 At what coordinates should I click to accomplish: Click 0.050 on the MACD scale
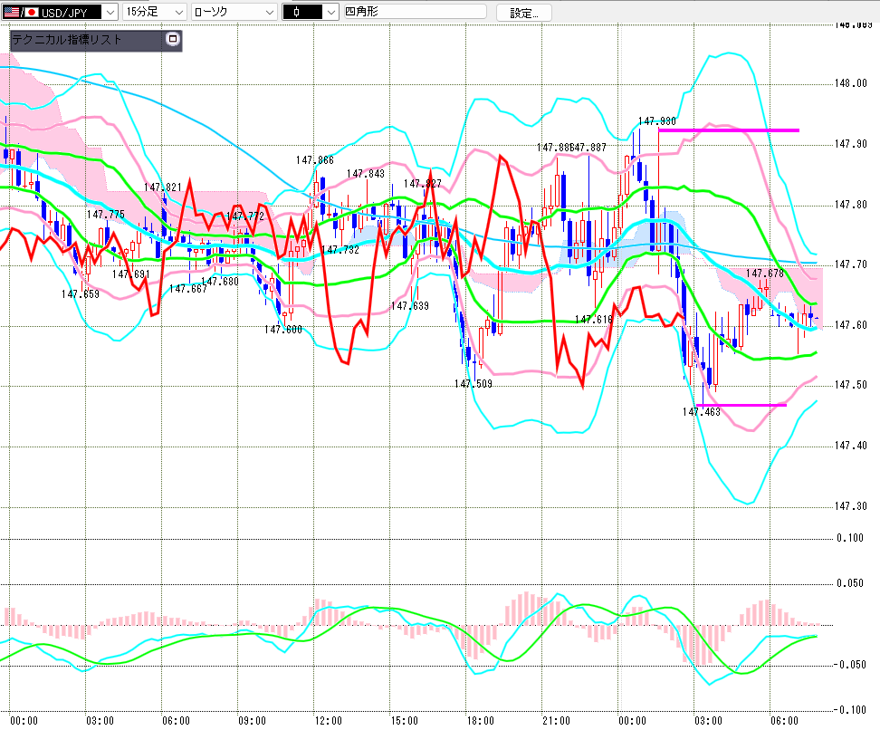tap(850, 584)
